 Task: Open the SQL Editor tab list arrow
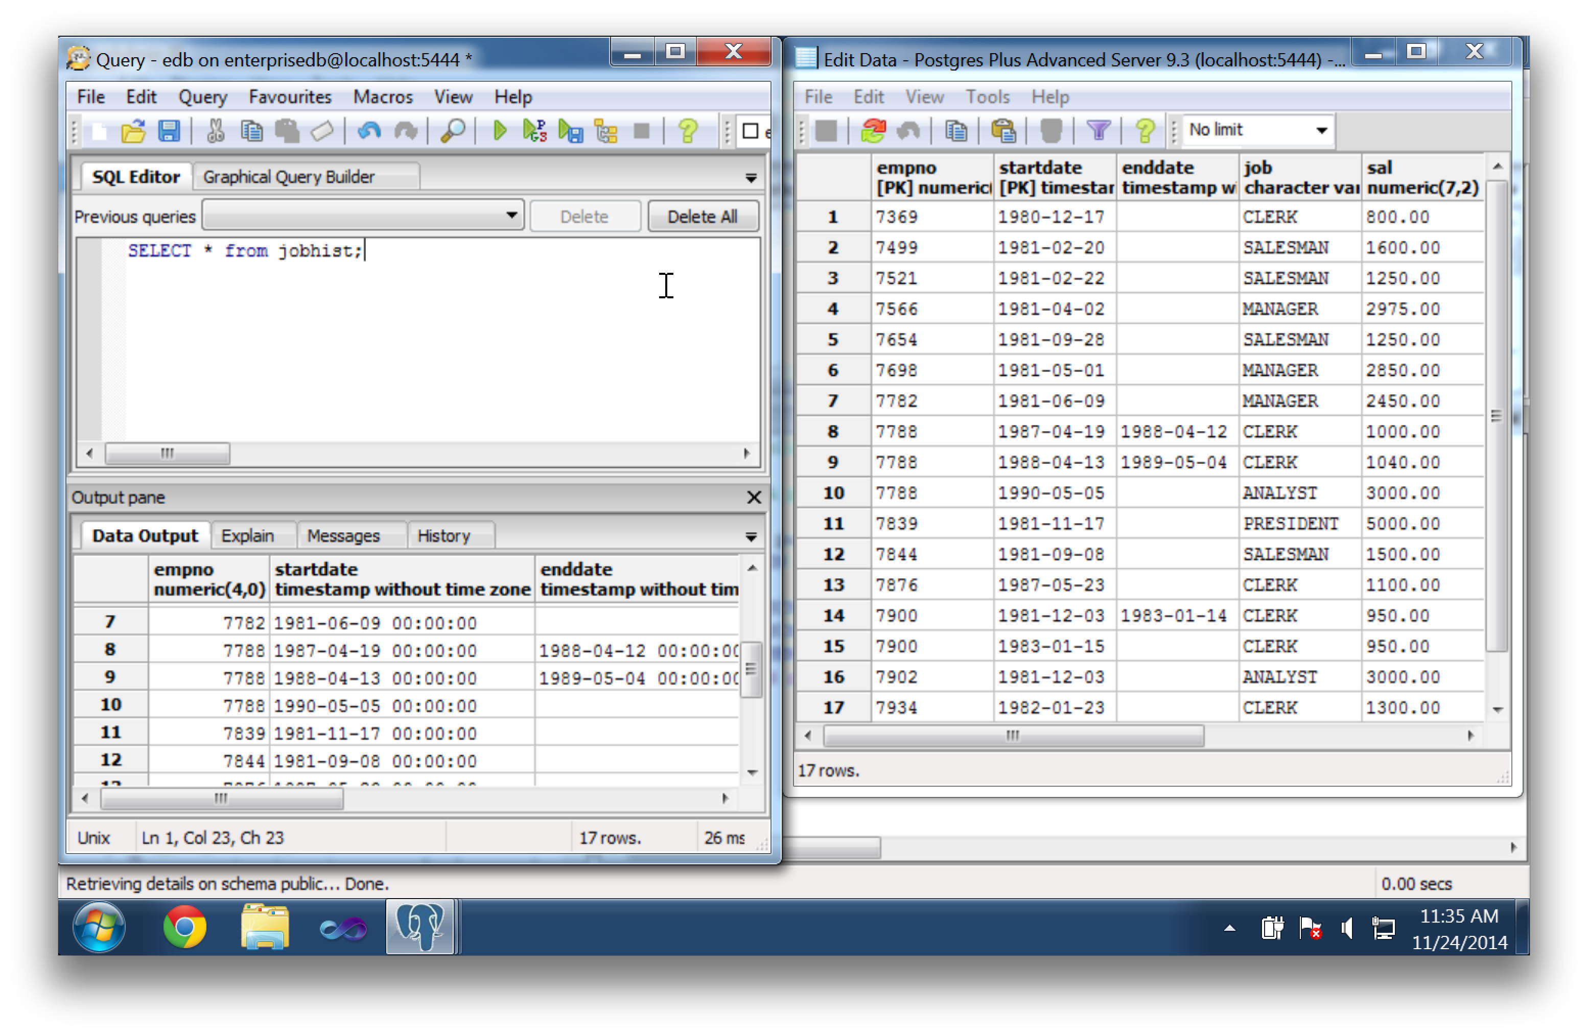[751, 177]
